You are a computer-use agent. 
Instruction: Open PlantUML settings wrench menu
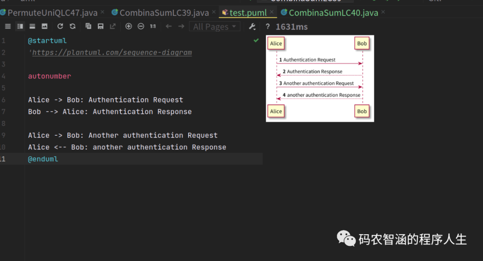pos(252,27)
